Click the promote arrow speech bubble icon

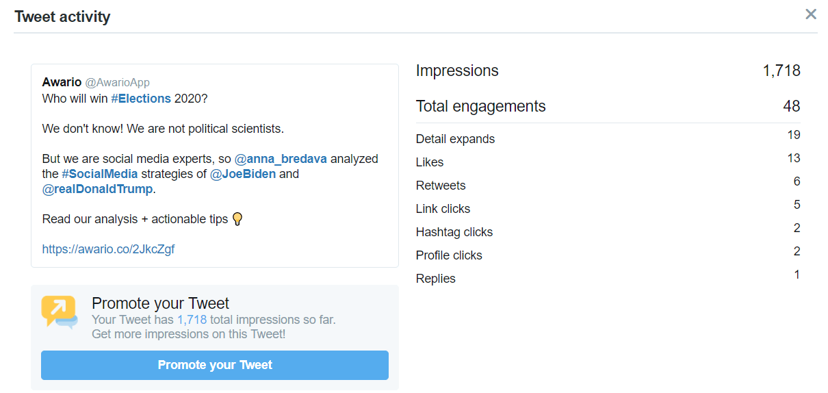(60, 312)
